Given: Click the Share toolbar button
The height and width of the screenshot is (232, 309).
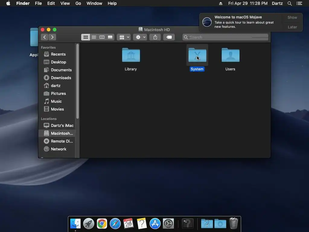Looking at the screenshot, I should point(155,37).
